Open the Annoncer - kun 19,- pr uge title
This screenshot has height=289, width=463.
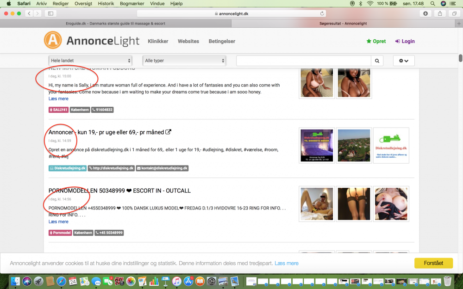click(x=106, y=132)
